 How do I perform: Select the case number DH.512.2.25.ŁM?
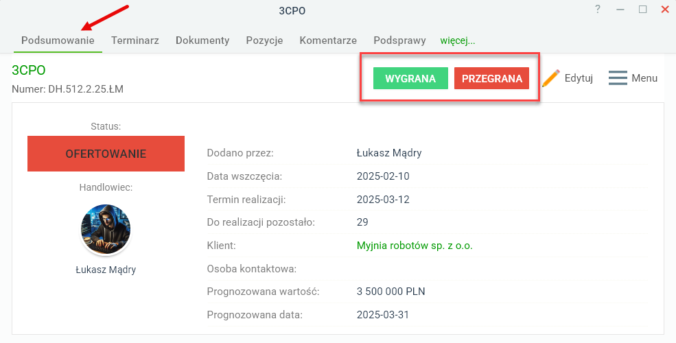[86, 89]
